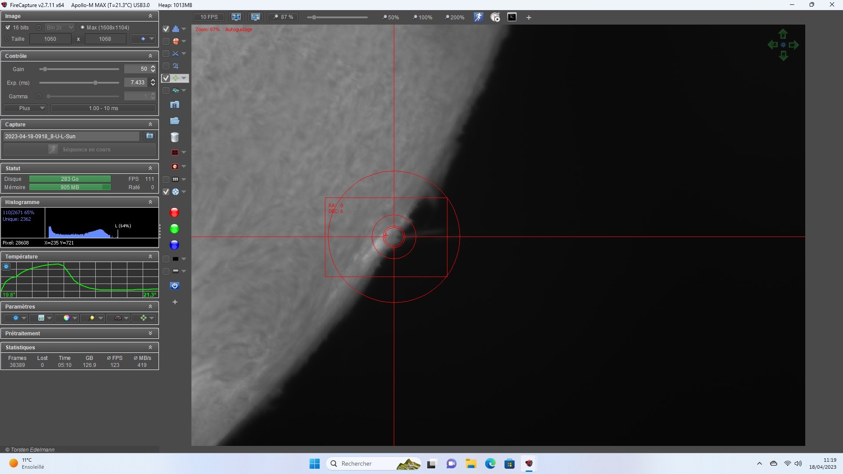
Task: Toggle the histogram overlay checkbox
Action: tap(166, 29)
